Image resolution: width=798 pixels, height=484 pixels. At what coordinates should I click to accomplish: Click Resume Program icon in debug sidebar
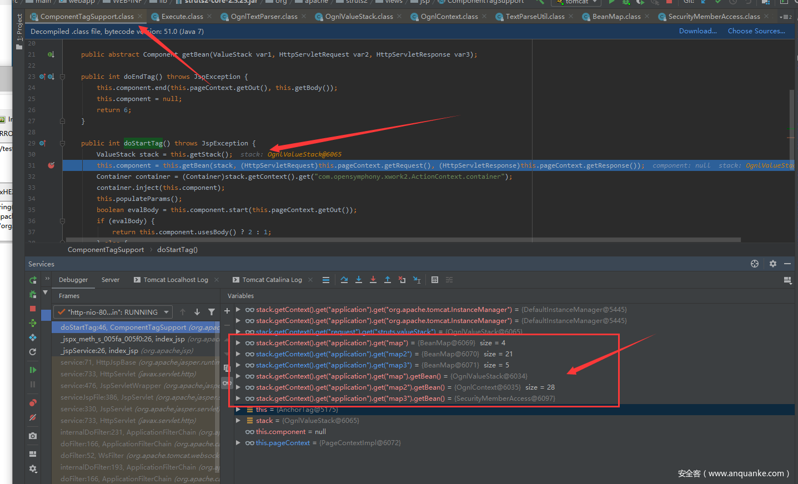coord(33,370)
